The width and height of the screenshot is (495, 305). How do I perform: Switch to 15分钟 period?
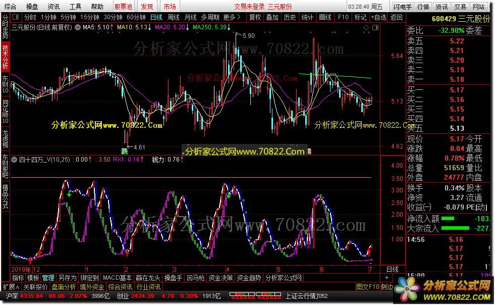tap(90, 17)
